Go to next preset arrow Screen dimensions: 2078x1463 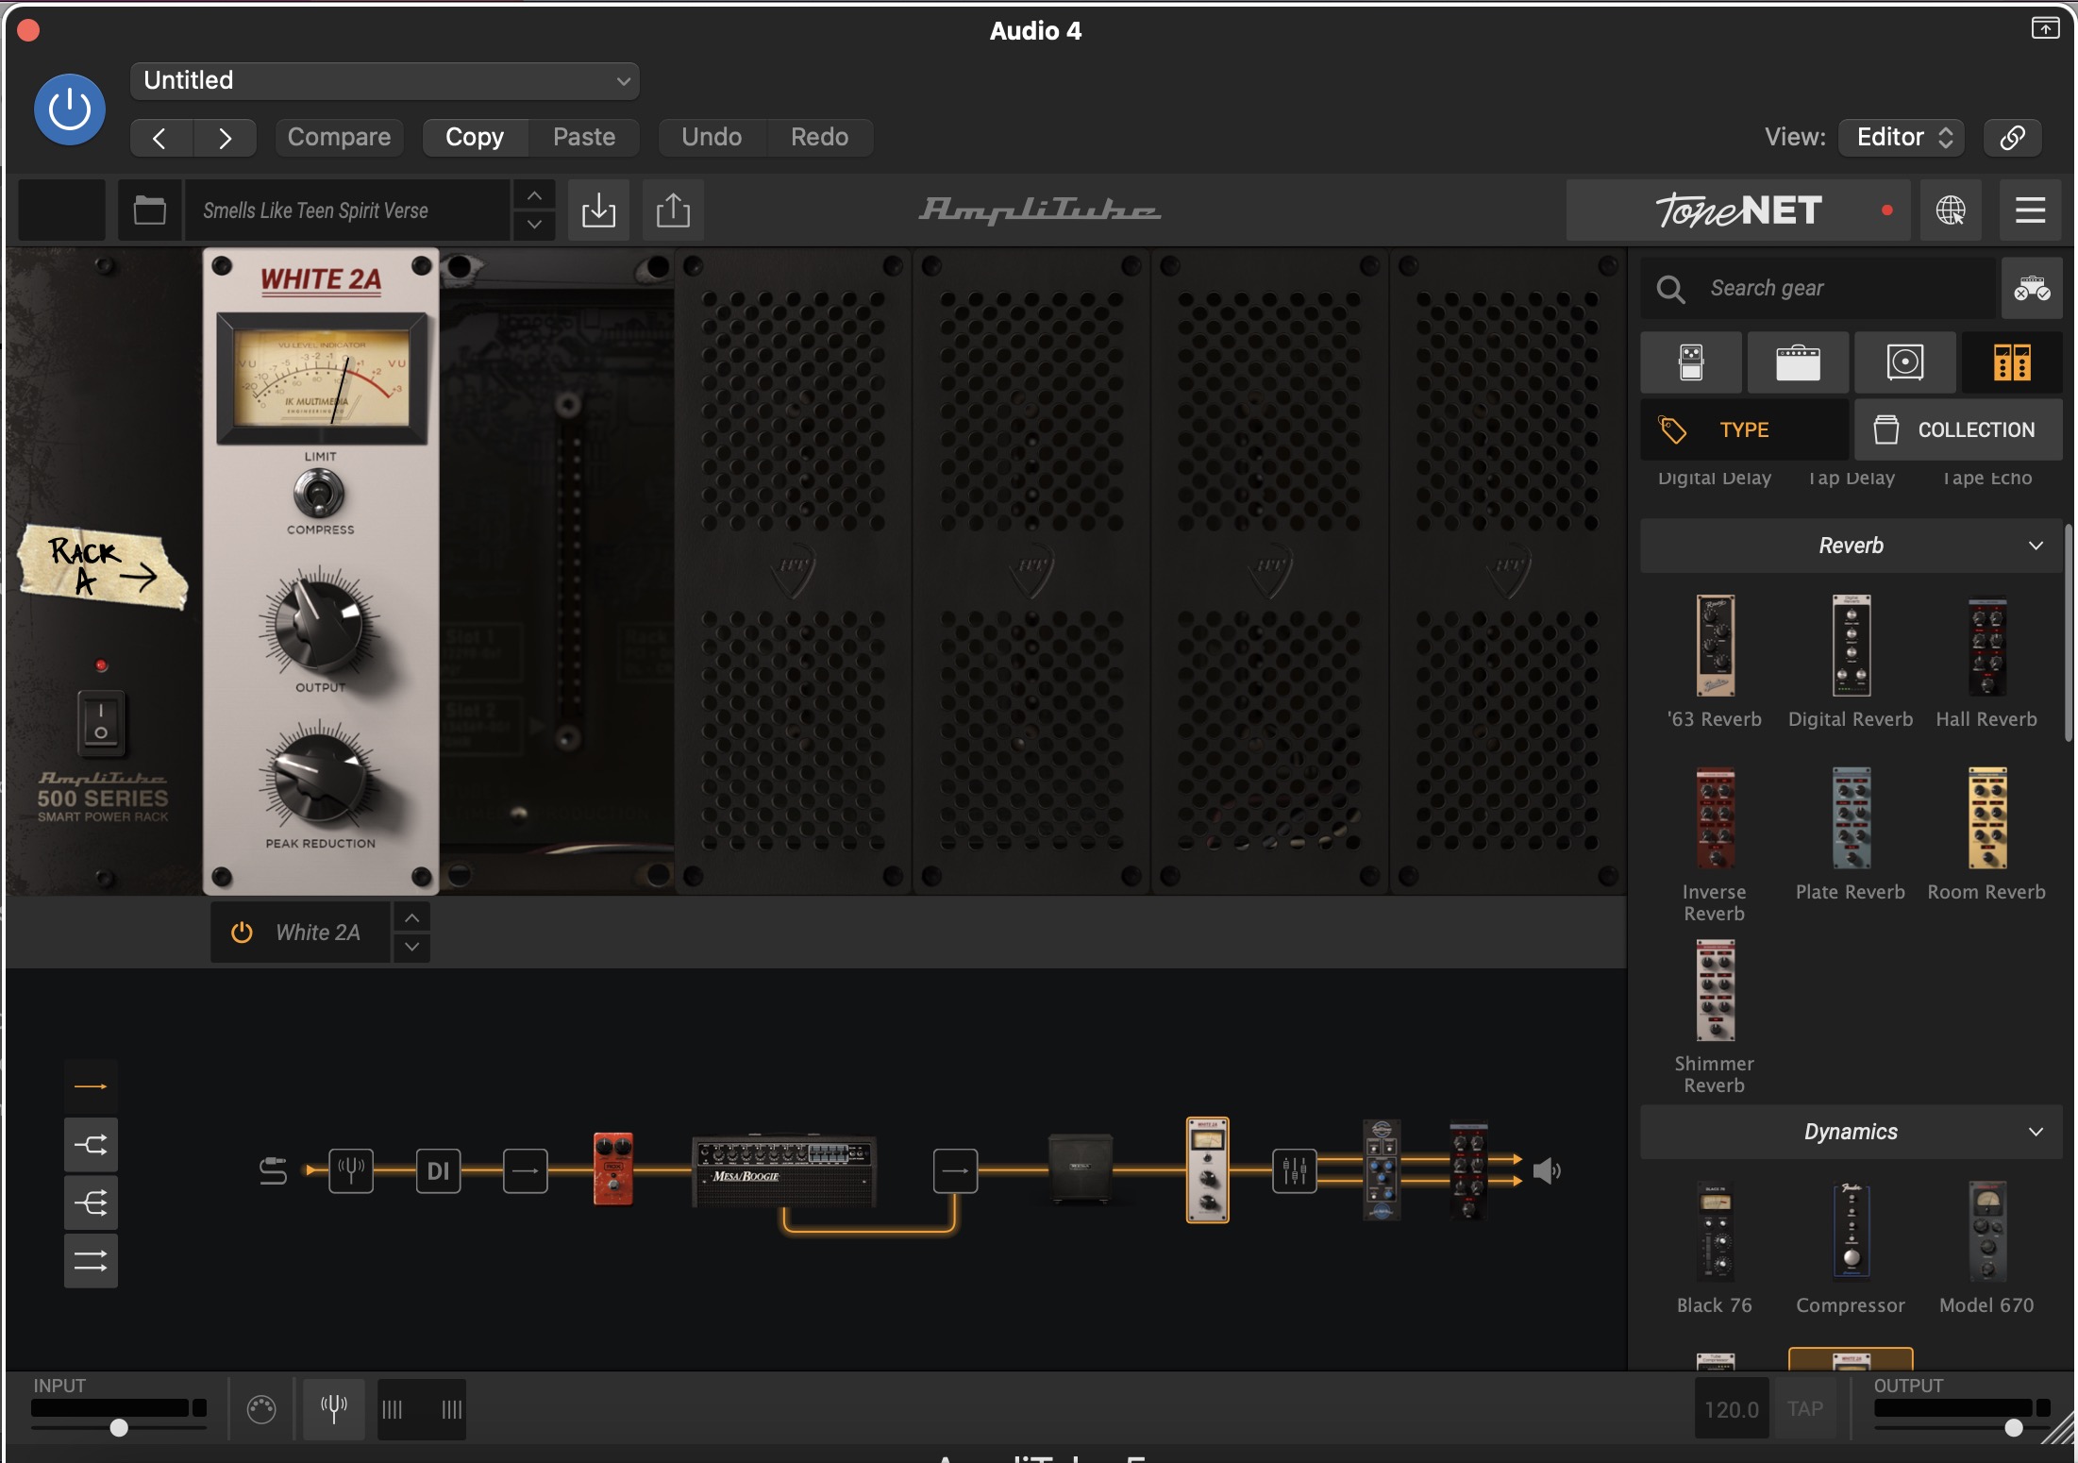(225, 138)
